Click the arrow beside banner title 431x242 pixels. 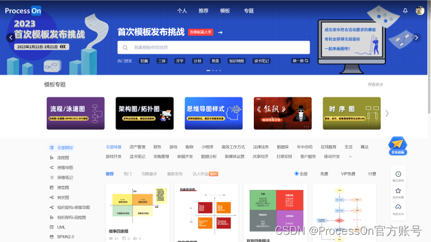(220, 32)
